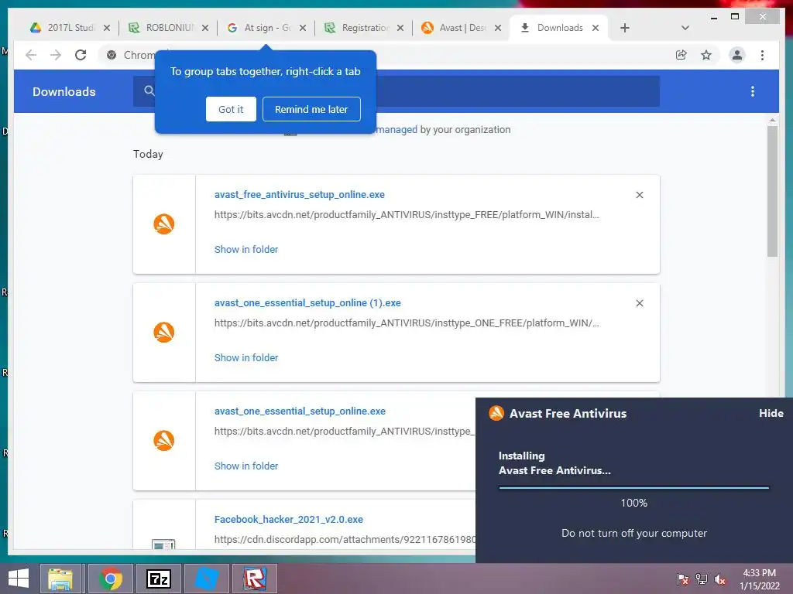Click Remind me later button
Image resolution: width=793 pixels, height=594 pixels.
pyautogui.click(x=311, y=109)
